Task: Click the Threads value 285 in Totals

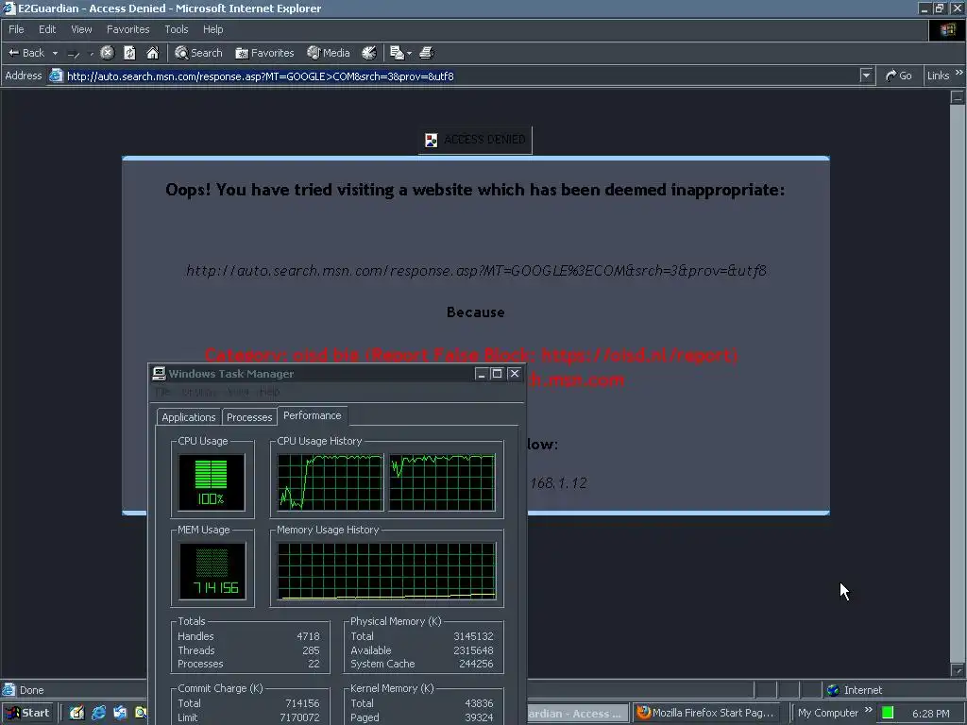Action: [311, 650]
